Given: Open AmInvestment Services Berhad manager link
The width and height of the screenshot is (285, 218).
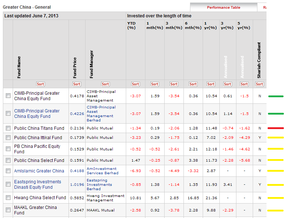Looking at the screenshot, I should pos(103,171).
